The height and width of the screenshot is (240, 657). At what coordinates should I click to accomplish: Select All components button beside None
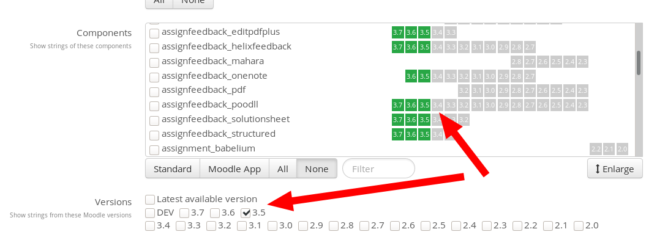(283, 169)
